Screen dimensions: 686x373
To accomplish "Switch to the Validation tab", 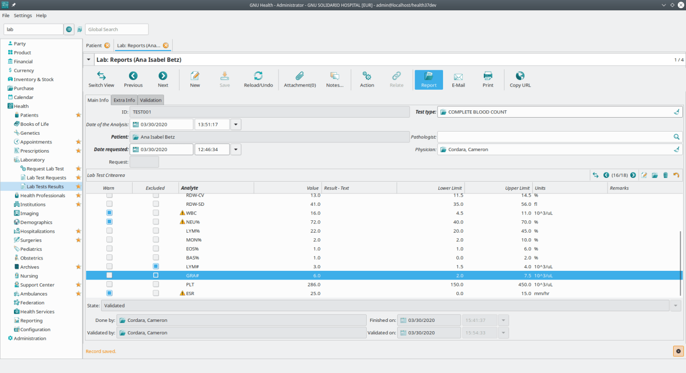I will 150,100.
